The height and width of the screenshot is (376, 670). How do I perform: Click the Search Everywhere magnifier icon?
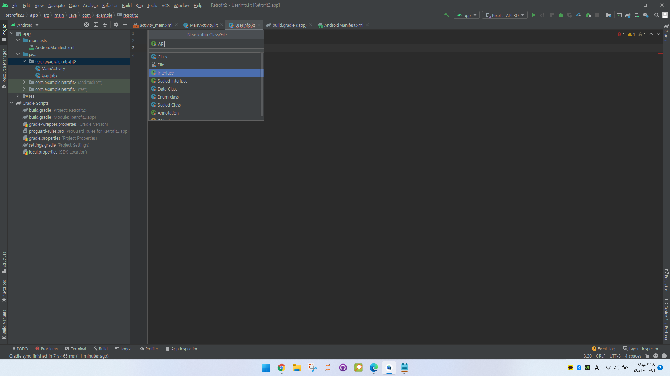pyautogui.click(x=656, y=15)
